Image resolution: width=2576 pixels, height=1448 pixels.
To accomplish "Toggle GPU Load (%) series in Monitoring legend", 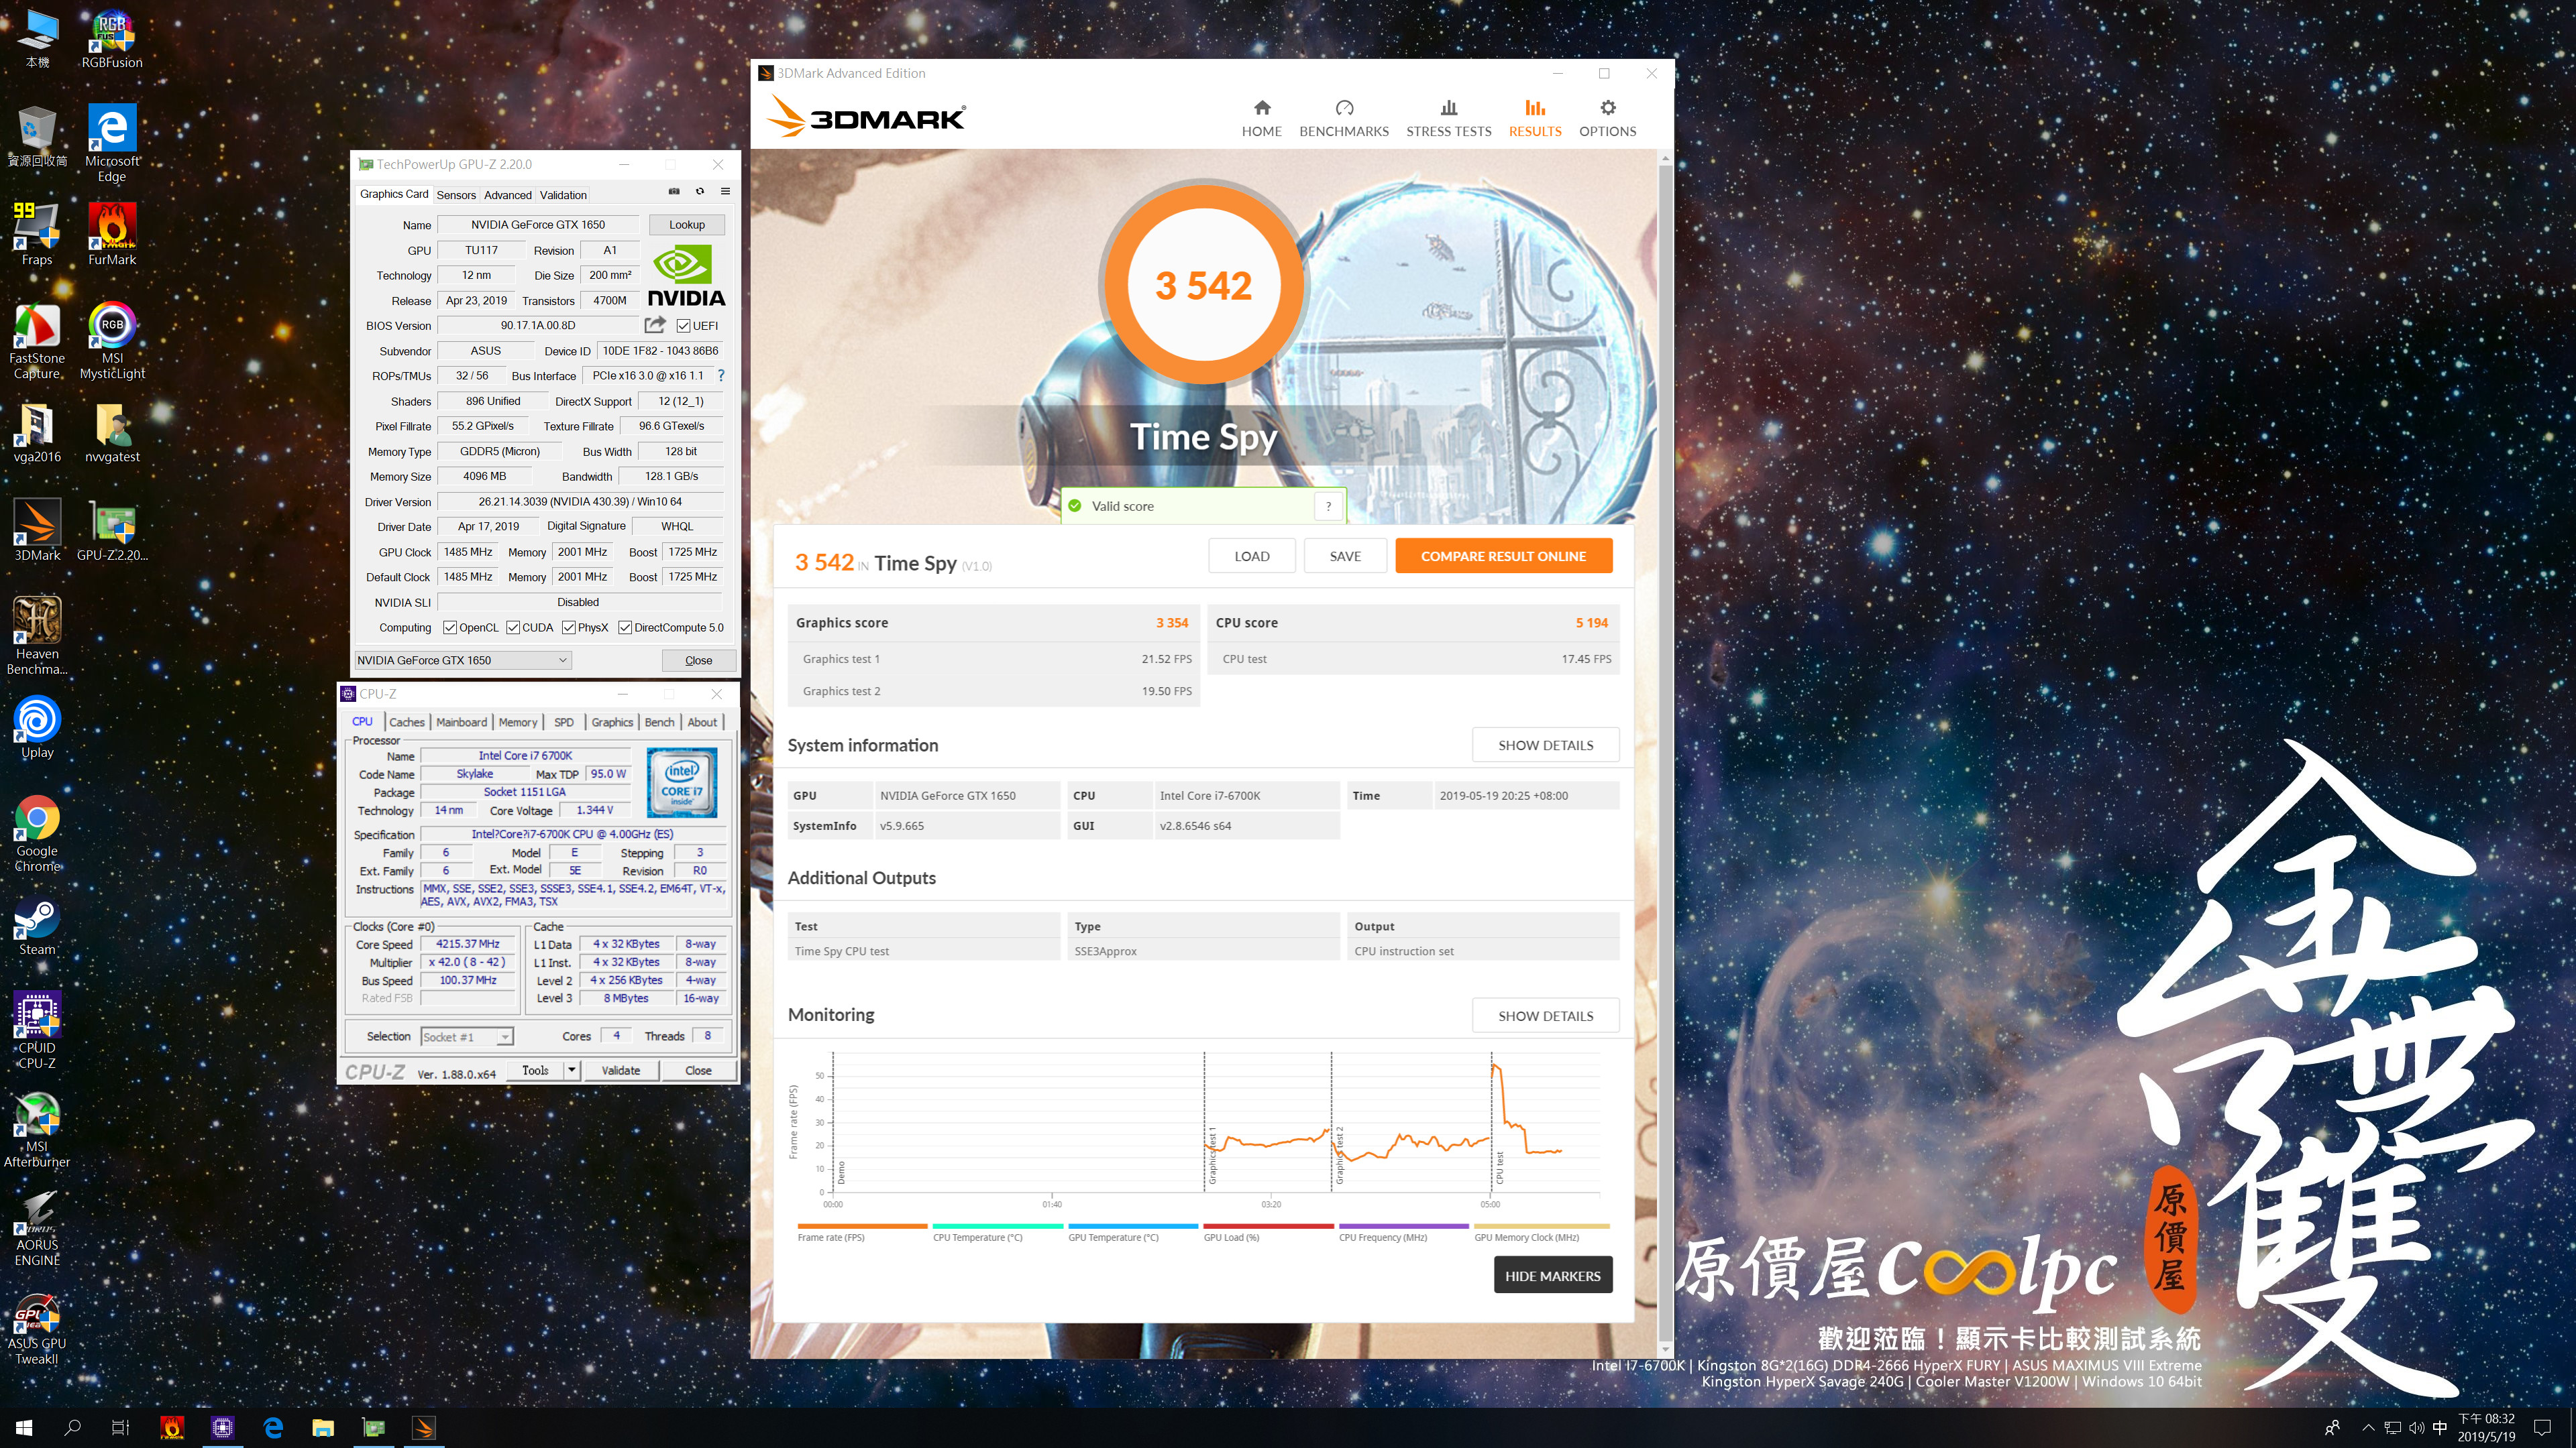I will [1268, 1233].
